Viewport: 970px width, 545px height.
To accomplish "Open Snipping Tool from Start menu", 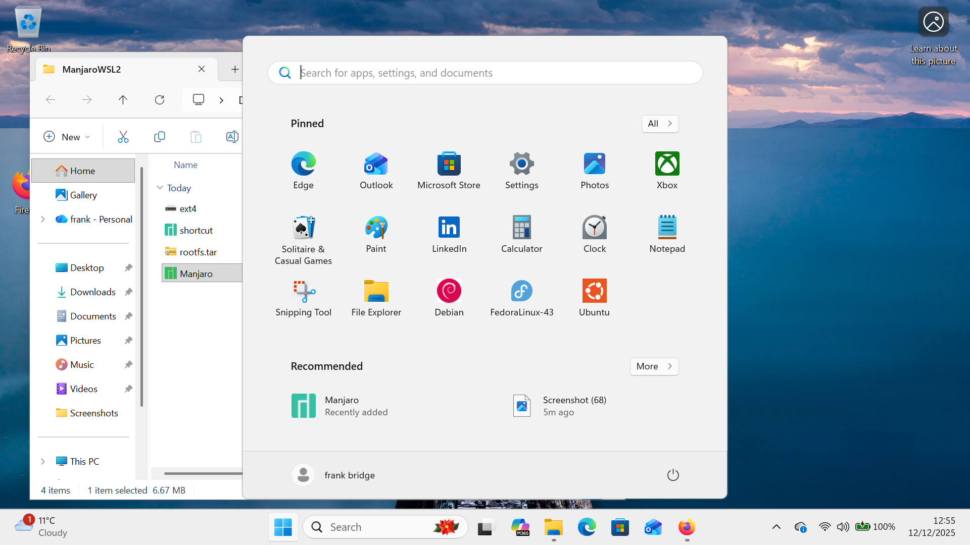I will click(x=303, y=298).
